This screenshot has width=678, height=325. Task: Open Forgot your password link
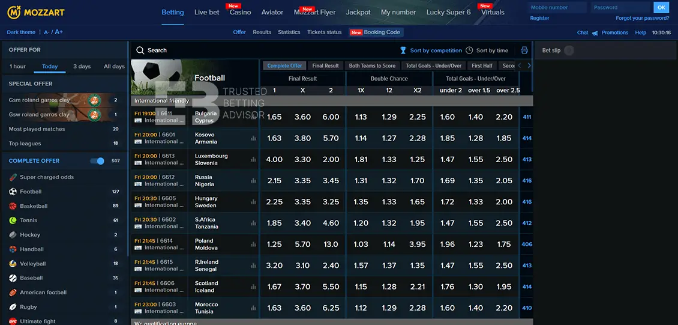[643, 18]
